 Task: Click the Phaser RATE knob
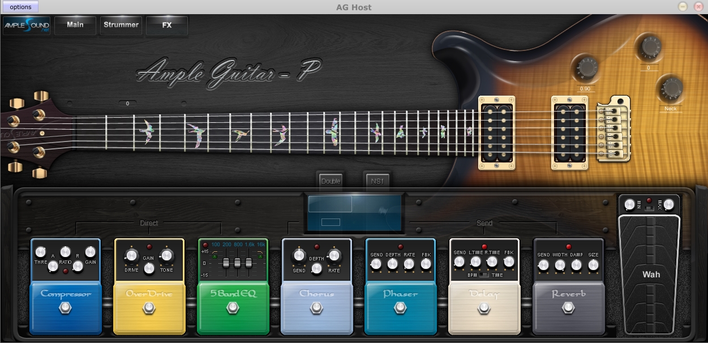coord(409,264)
